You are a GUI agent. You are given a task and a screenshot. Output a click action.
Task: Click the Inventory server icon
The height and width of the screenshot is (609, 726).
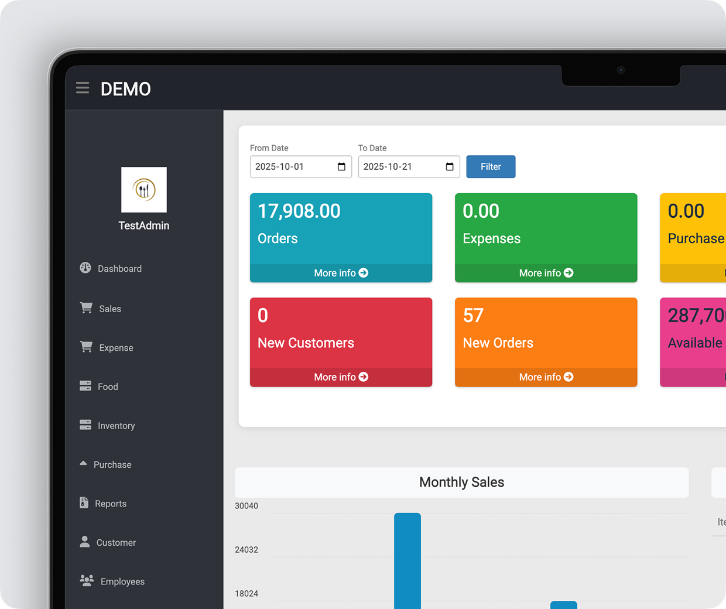[x=85, y=425]
